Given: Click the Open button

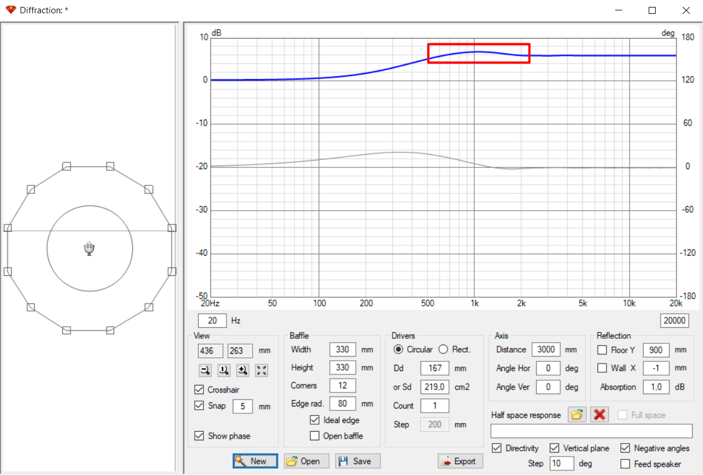Looking at the screenshot, I should [x=306, y=461].
